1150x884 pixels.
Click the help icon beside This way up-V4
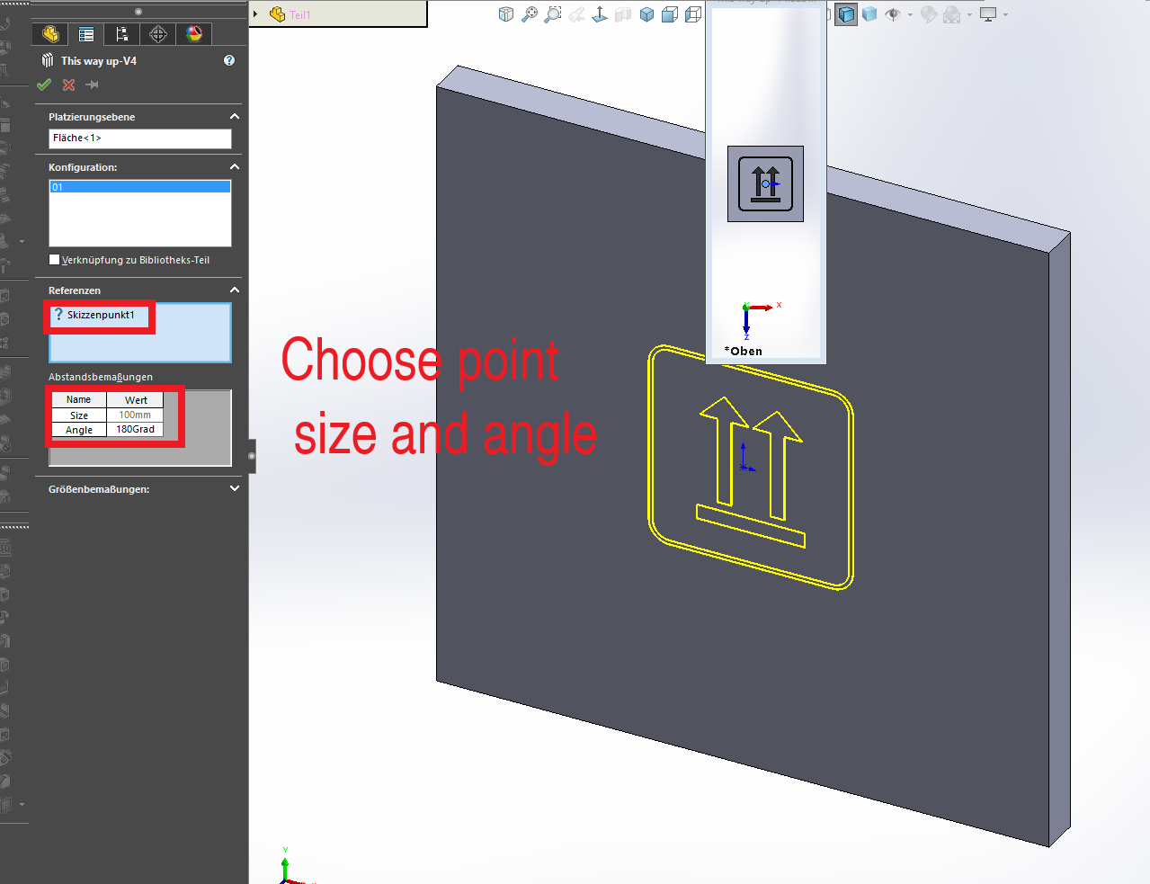pos(229,60)
